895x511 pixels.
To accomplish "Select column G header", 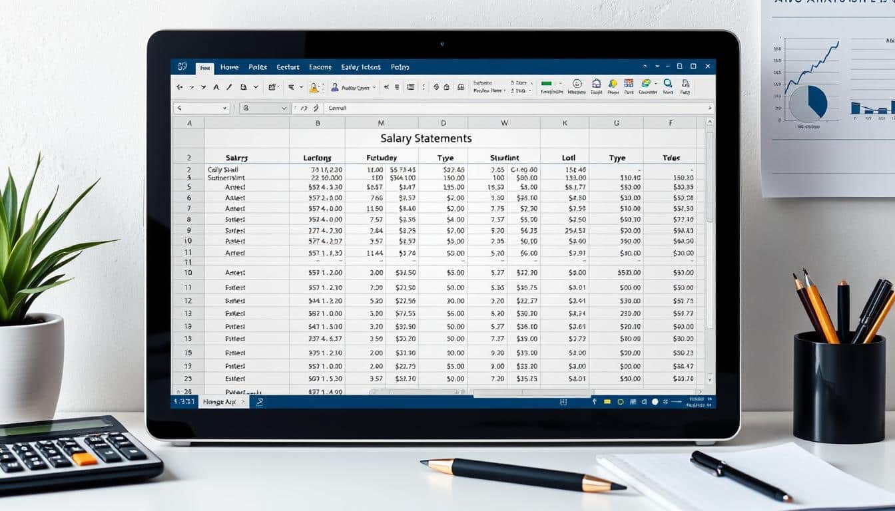I will tap(617, 123).
